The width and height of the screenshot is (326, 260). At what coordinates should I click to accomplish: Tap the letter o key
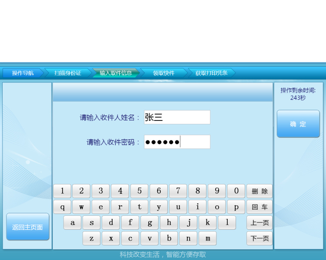[x=217, y=207]
